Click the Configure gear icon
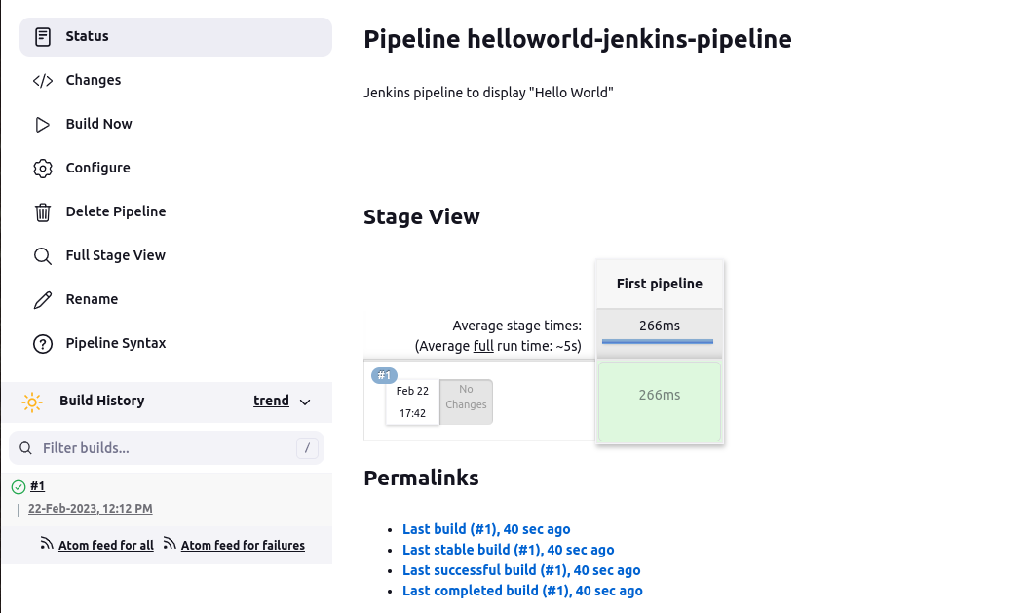Screen dimensions: 1028x613 43,169
